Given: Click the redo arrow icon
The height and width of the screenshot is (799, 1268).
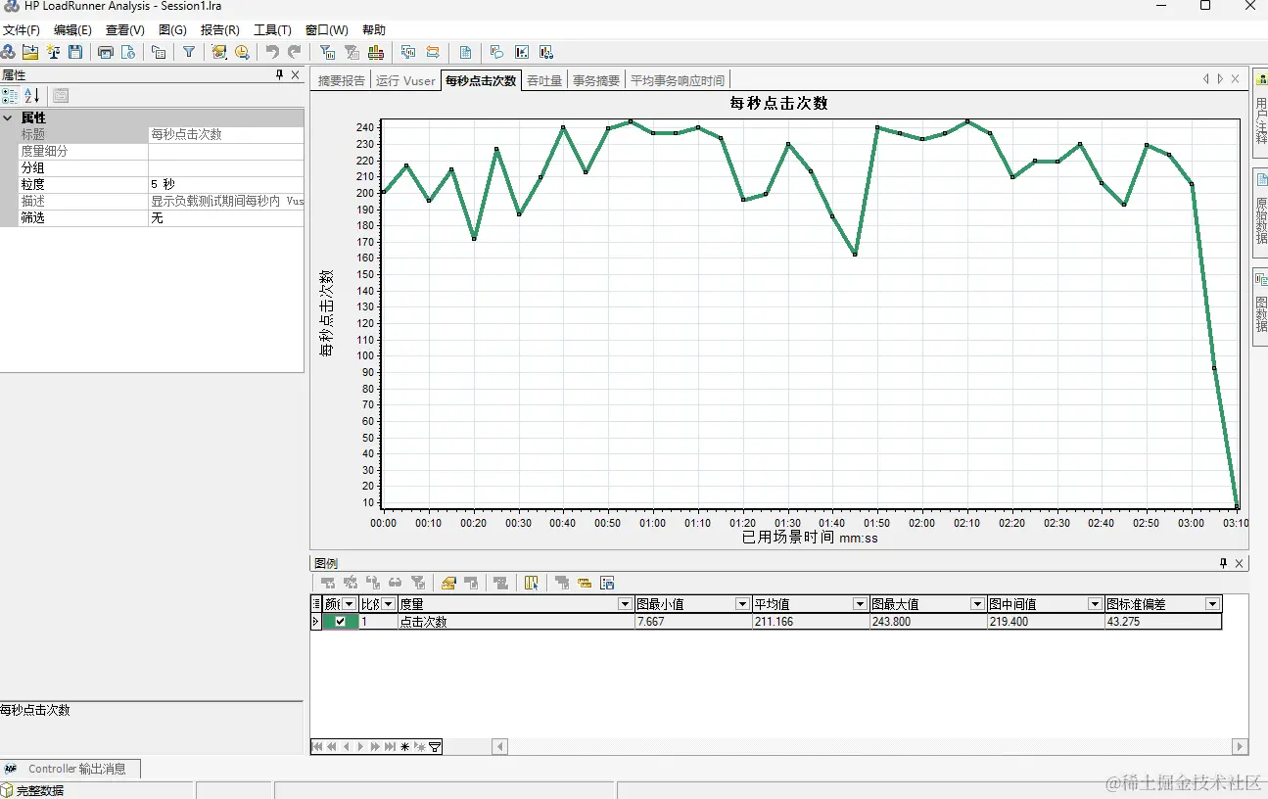Looking at the screenshot, I should pyautogui.click(x=294, y=52).
